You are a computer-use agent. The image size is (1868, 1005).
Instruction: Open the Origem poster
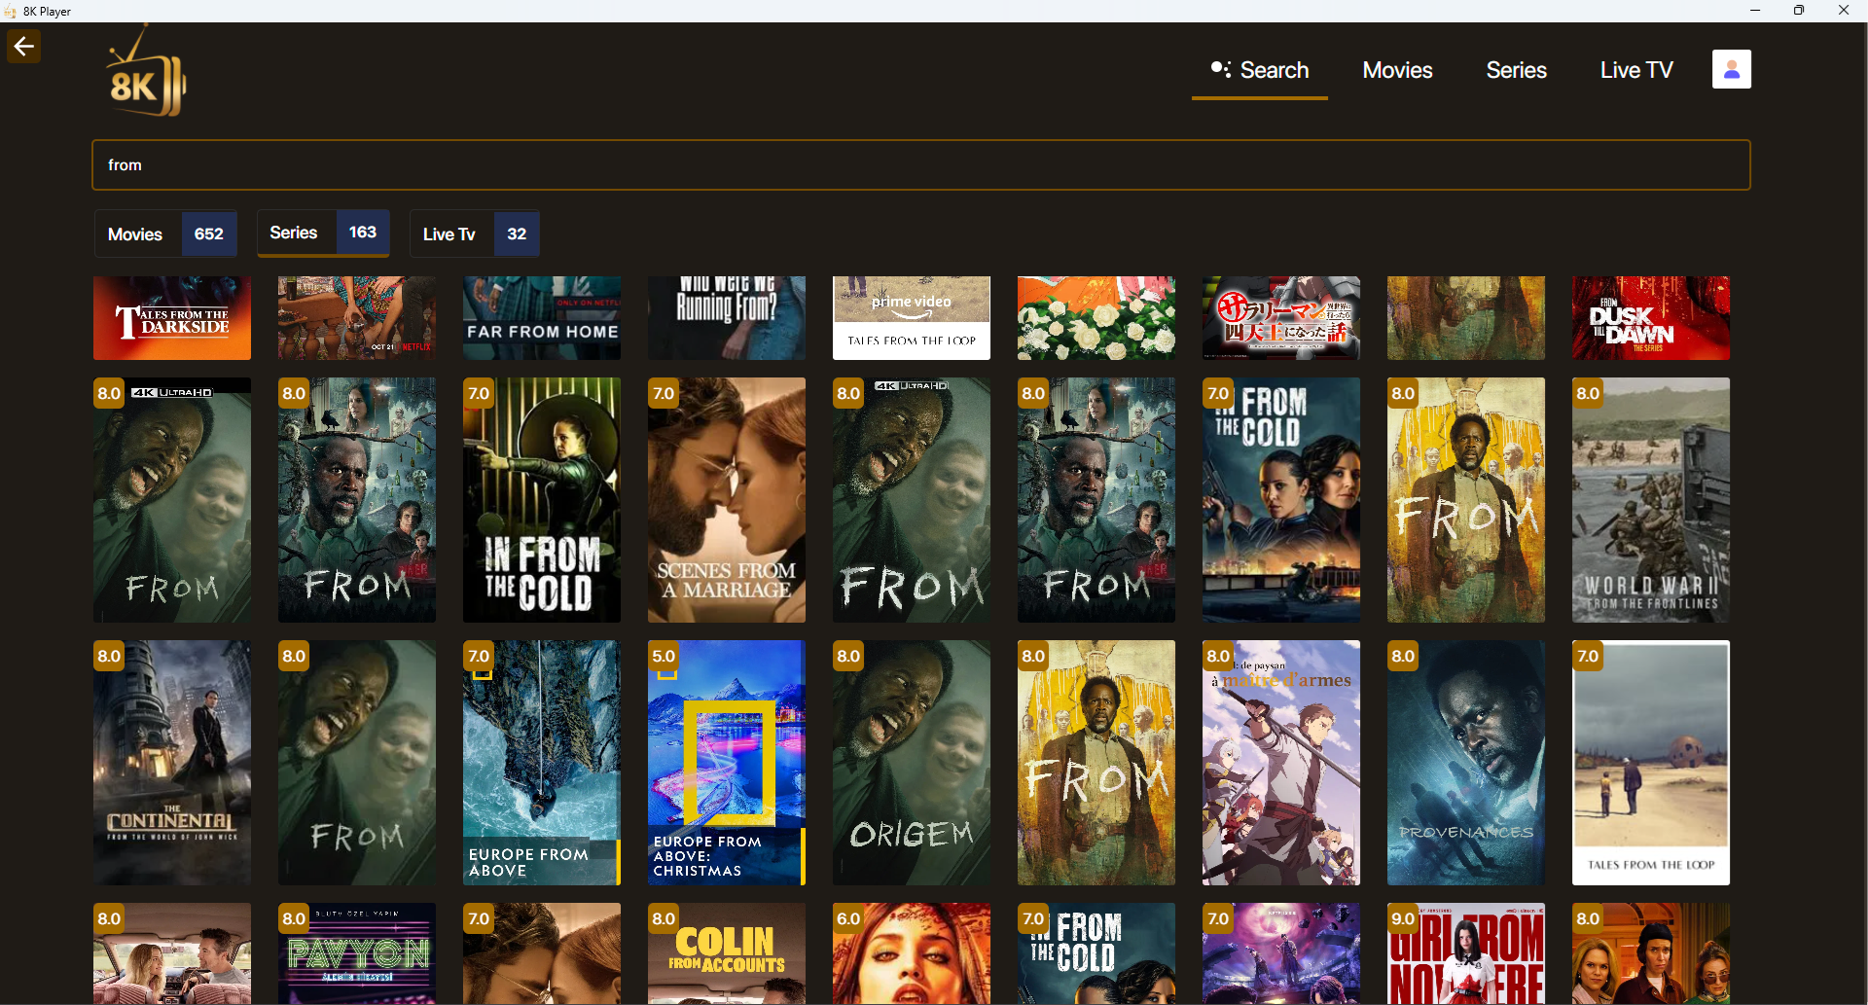point(912,763)
